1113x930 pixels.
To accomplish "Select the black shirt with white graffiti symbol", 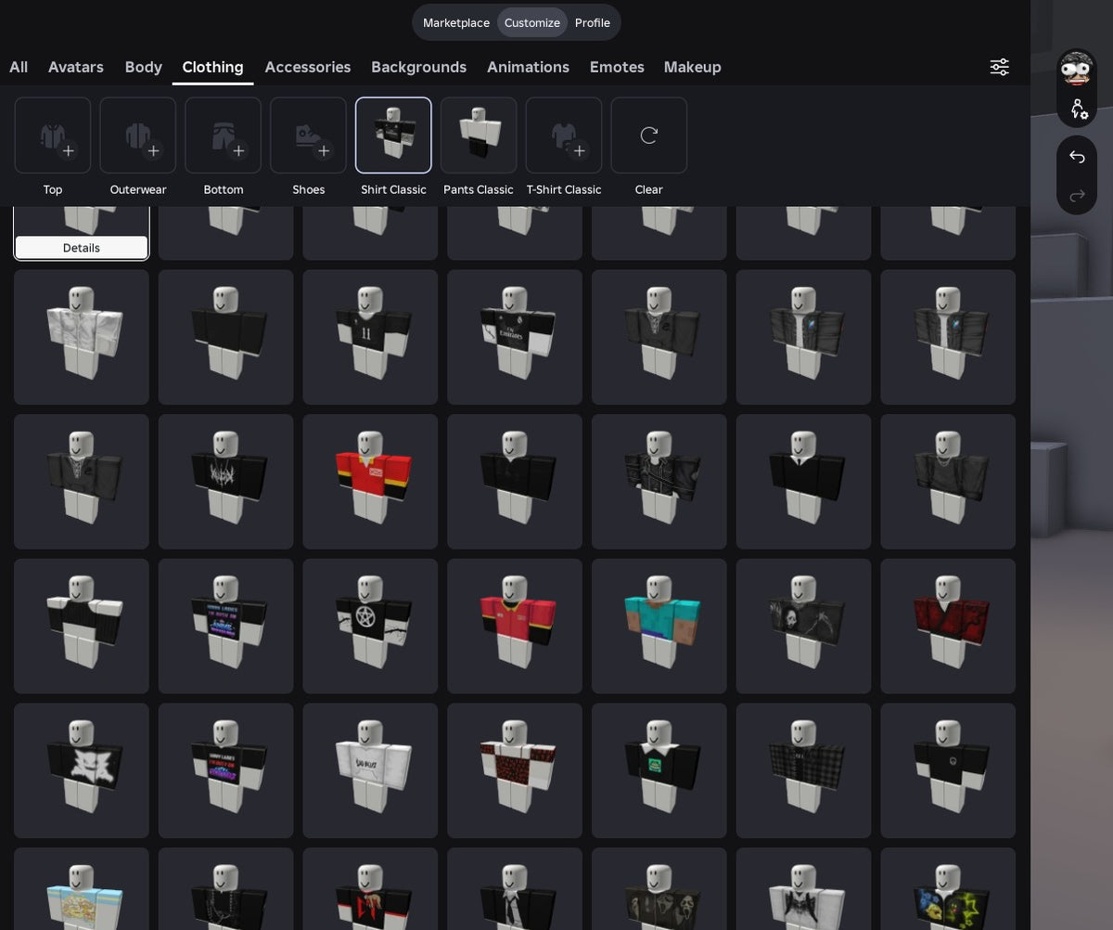I will pos(82,771).
